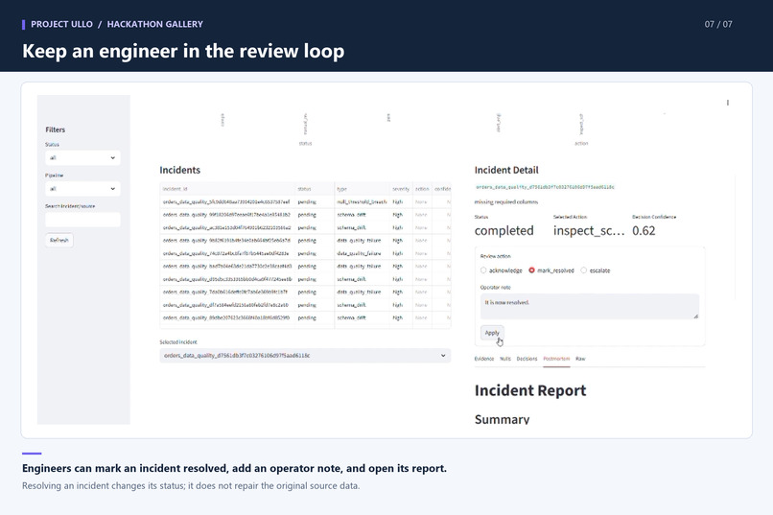Open the Status filter dropdown

coord(82,157)
